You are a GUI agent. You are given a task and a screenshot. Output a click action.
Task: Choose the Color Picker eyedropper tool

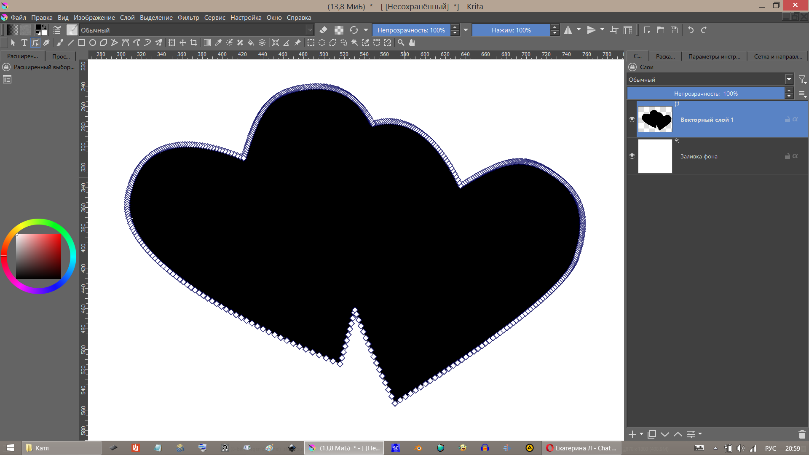coord(218,43)
